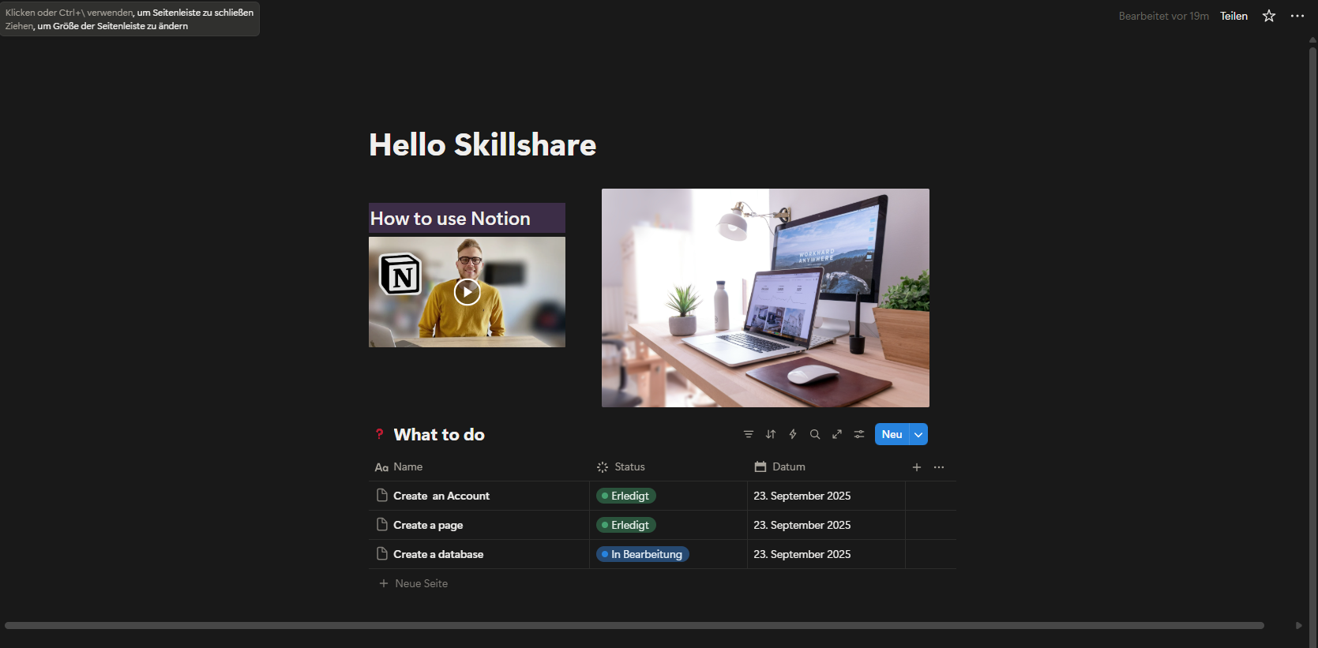Add a new property column
The height and width of the screenshot is (648, 1318).
coord(917,467)
